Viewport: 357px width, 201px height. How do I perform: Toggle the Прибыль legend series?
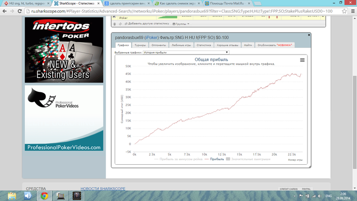[214, 159]
